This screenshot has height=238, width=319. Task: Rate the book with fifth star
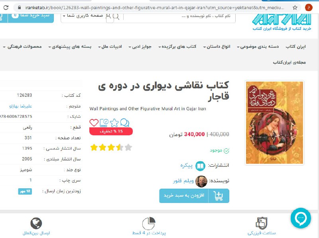tap(128, 147)
